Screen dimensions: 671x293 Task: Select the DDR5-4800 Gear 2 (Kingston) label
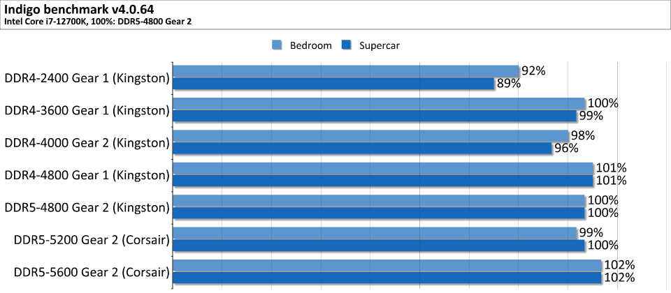[x=87, y=208]
